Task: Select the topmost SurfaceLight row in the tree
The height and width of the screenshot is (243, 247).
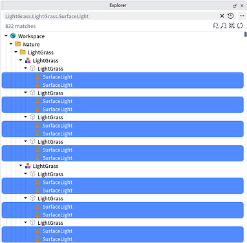Action: [123, 76]
